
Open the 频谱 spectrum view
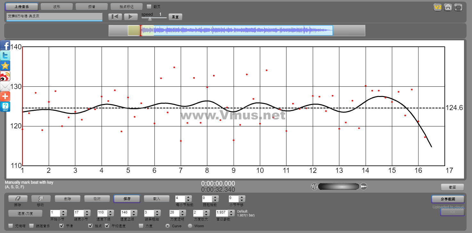(91, 7)
